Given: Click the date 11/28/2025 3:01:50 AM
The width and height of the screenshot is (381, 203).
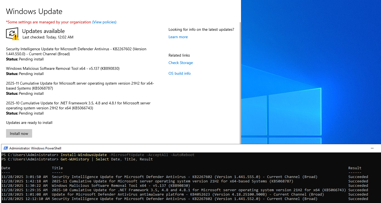Looking at the screenshot, I should coord(24,177).
